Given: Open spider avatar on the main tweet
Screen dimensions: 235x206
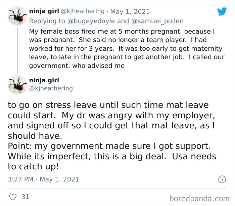Looking at the screenshot, I should click(17, 85).
